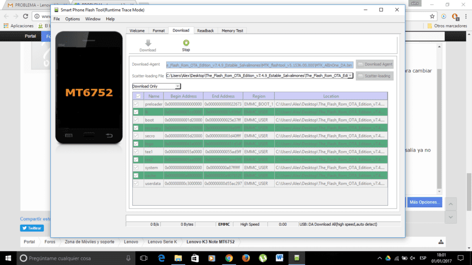Click the Stop flashing icon
472x265 pixels.
click(186, 43)
